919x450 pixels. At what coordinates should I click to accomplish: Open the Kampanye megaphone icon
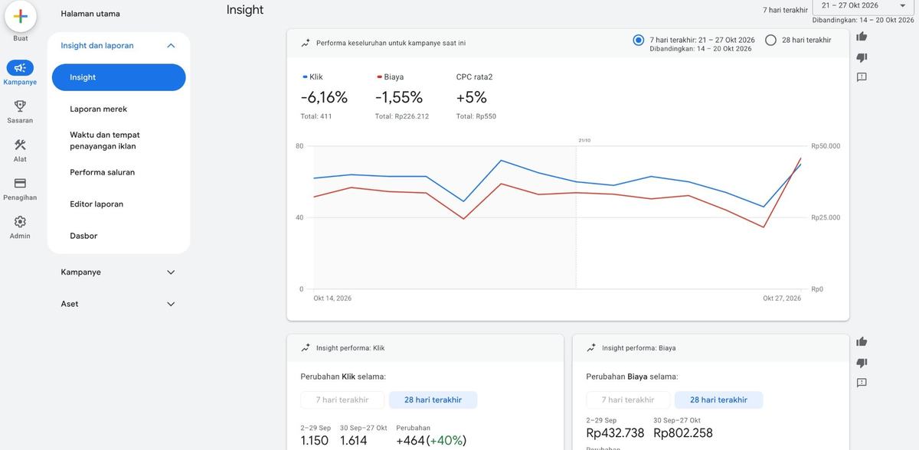(x=20, y=68)
